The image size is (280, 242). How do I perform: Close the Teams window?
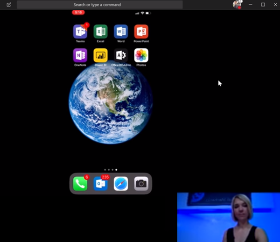pos(275,5)
